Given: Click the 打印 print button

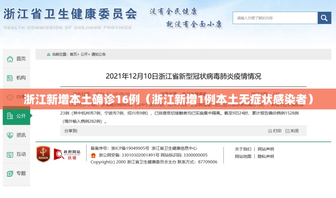Looking at the screenshot, I should coord(275,131).
